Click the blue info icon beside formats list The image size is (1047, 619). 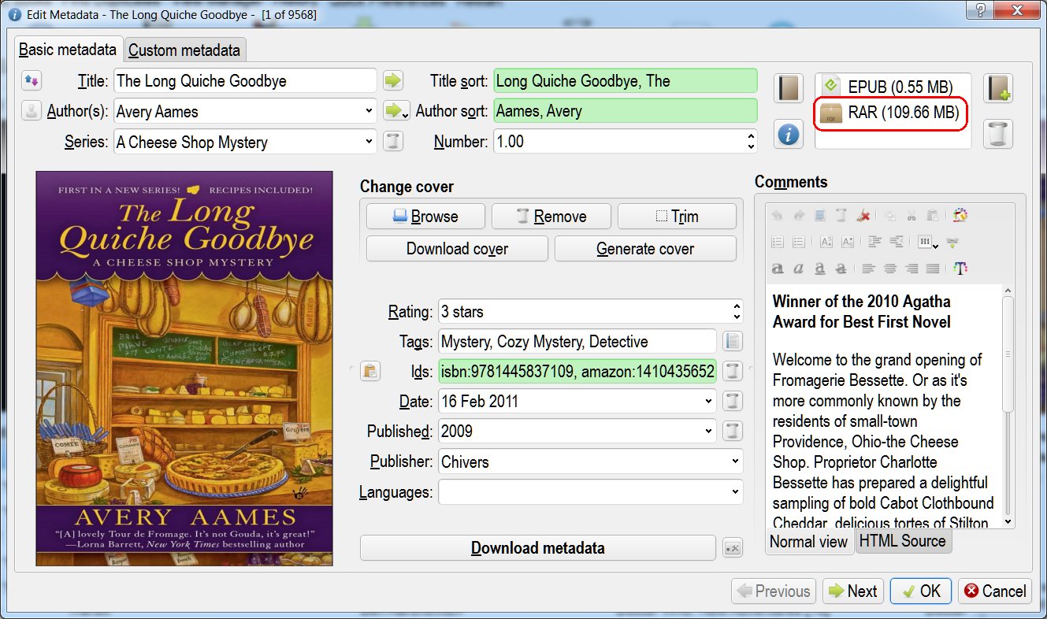pos(789,134)
